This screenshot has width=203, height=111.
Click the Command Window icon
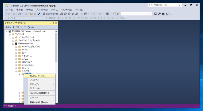click(x=167, y=14)
